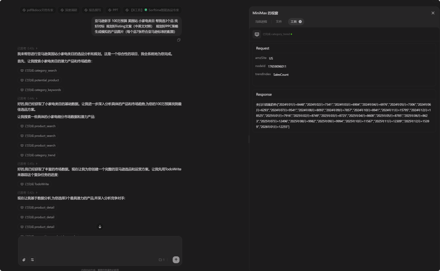Close the MiniMax viewport panel
This screenshot has width=440, height=271.
click(433, 13)
